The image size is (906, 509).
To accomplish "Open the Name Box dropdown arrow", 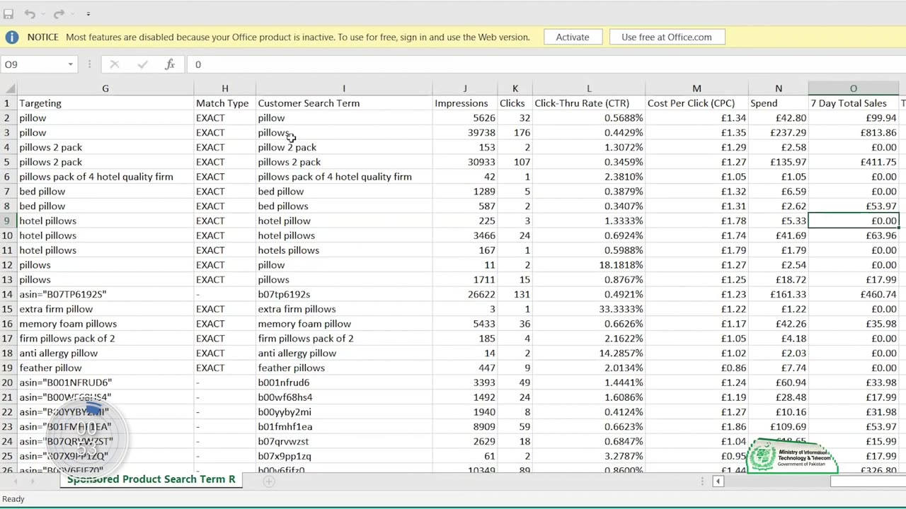I will tap(70, 64).
